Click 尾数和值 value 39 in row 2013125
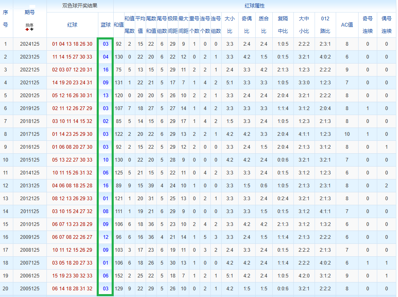398x297 pixels. pos(151,185)
